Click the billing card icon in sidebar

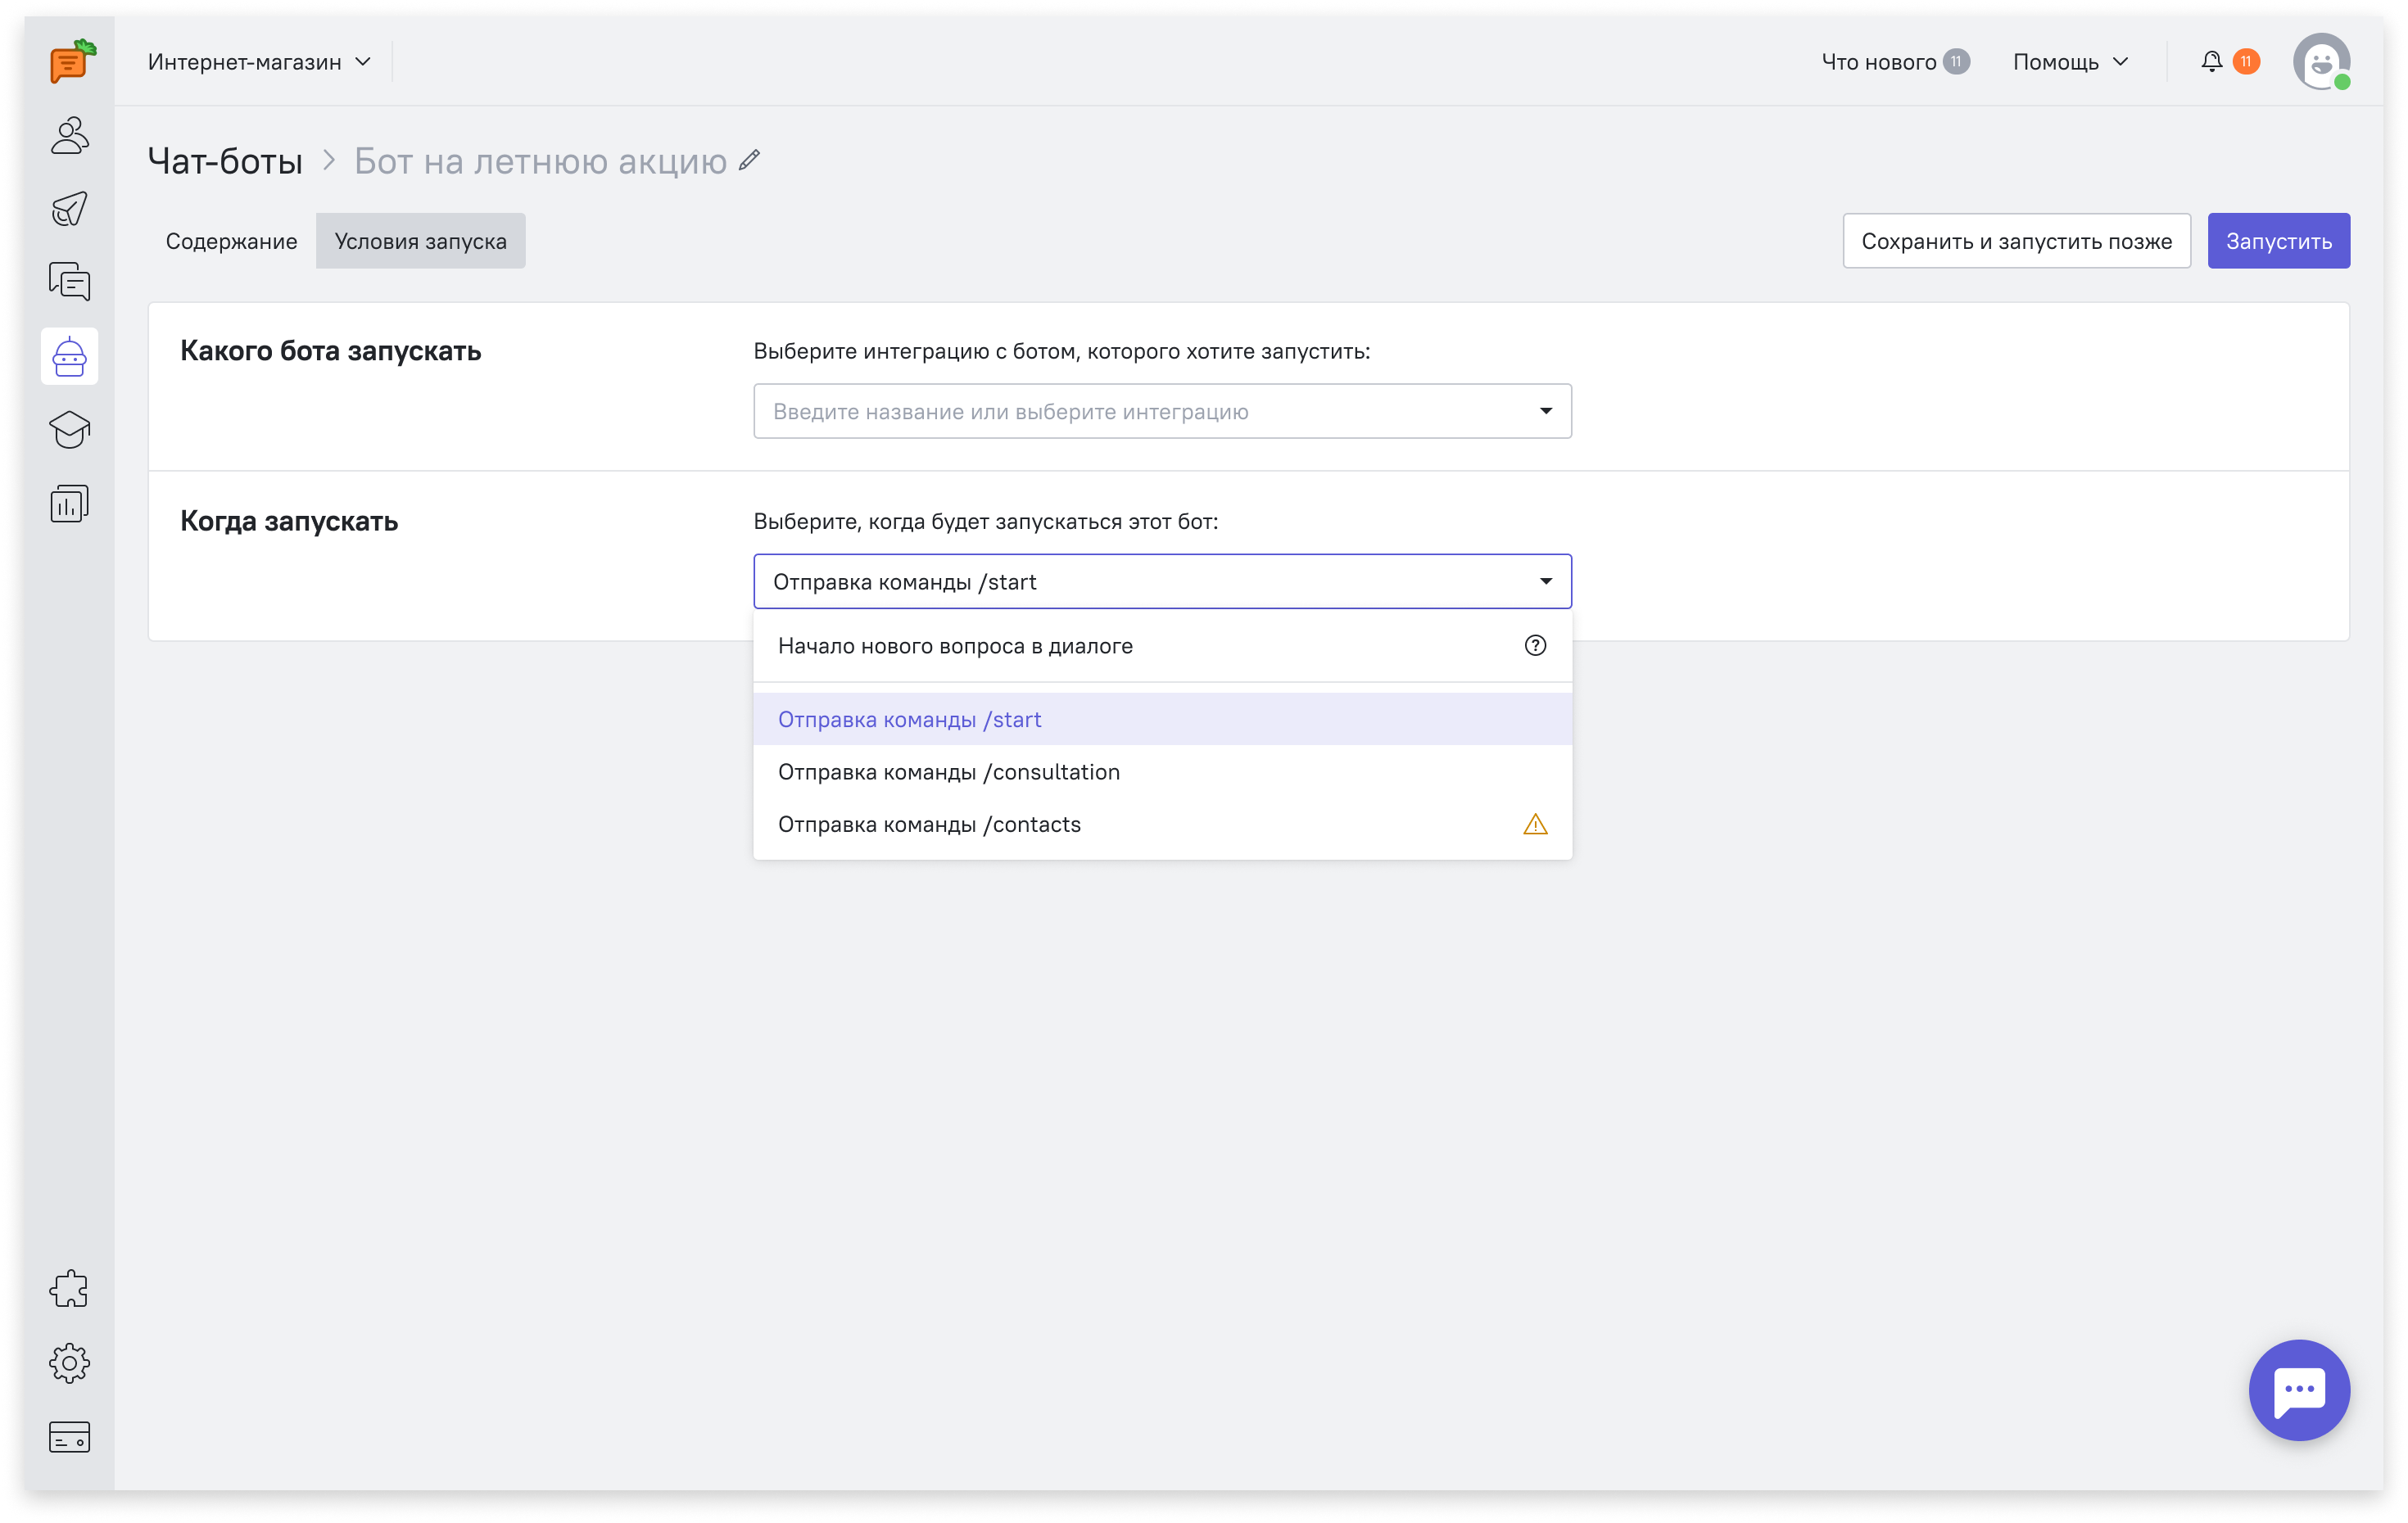pyautogui.click(x=69, y=1437)
